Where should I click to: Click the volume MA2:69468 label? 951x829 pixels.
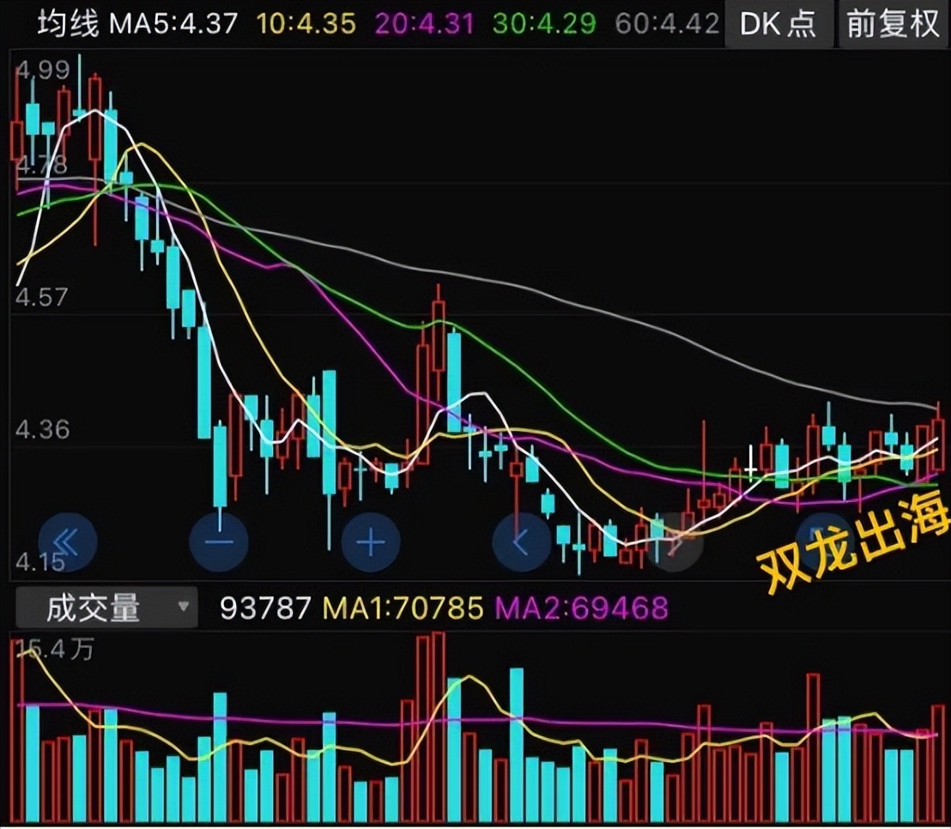click(582, 607)
